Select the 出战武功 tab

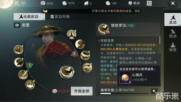[29, 17]
